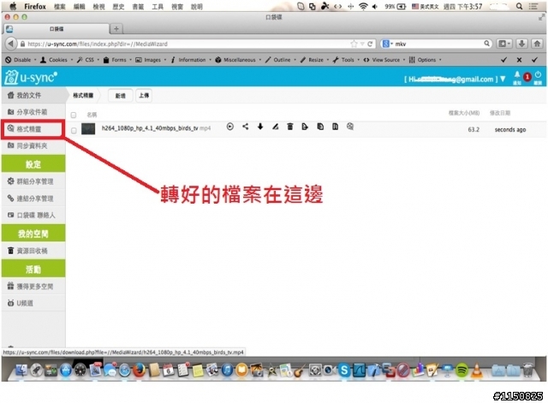The image size is (548, 403).
Task: Download the h264_1080p birds file
Action: [x=260, y=127]
